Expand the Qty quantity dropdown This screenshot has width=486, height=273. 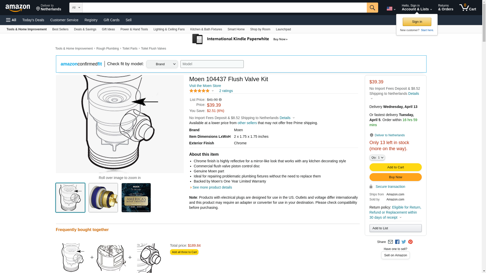click(377, 157)
